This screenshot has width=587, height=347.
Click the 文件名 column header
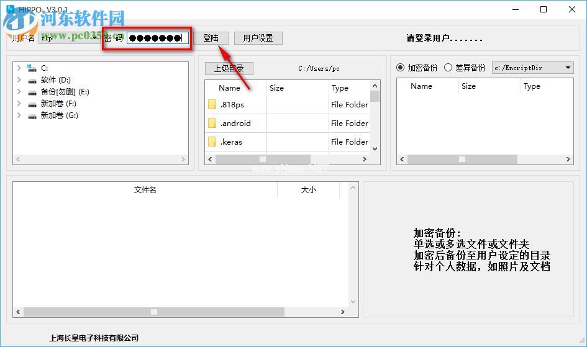145,190
